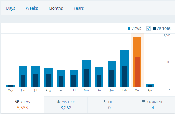The width and height of the screenshot is (175, 114).
Task: Click the small April bar
Action: pyautogui.click(x=150, y=85)
